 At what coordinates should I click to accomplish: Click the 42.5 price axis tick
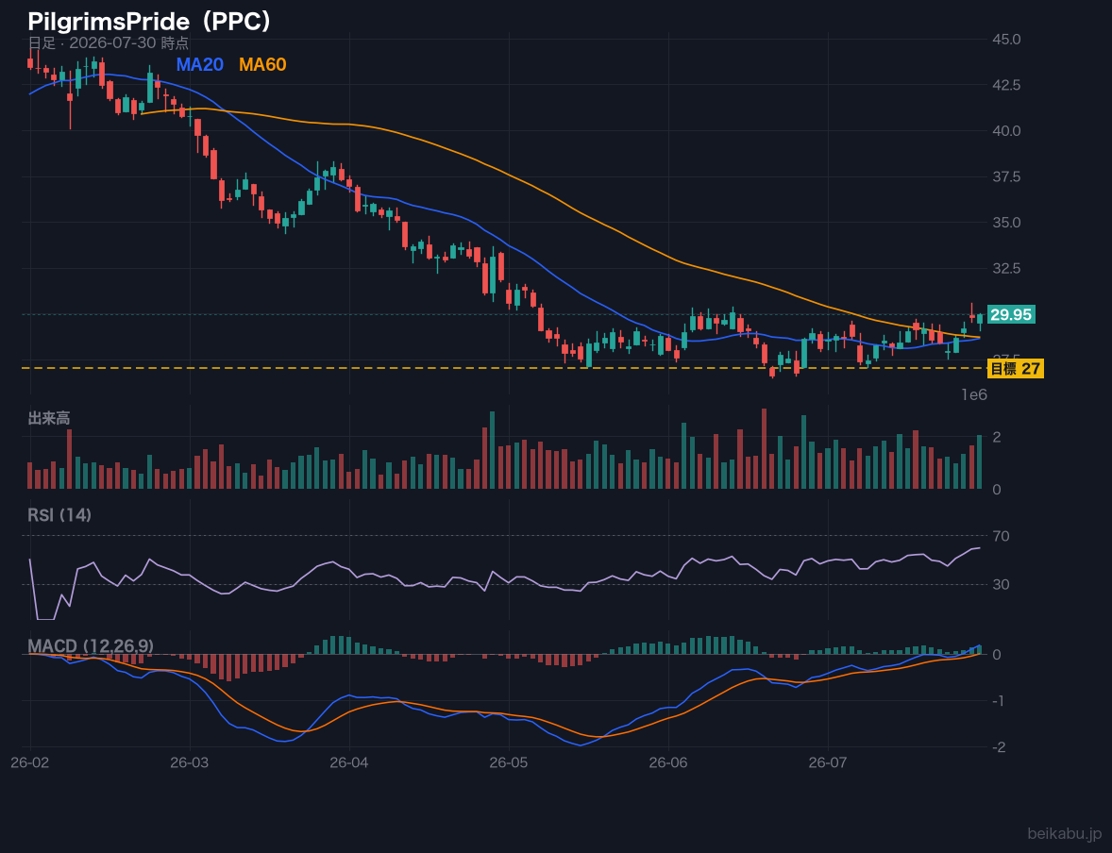coord(1005,85)
